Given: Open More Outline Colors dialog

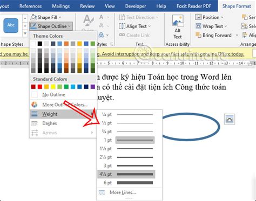Looking at the screenshot, I should (x=63, y=105).
